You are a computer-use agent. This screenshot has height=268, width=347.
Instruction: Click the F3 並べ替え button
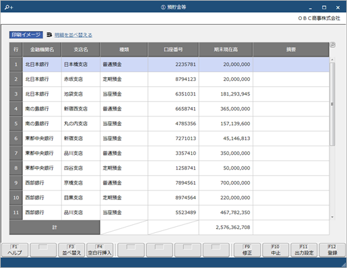[71, 250]
